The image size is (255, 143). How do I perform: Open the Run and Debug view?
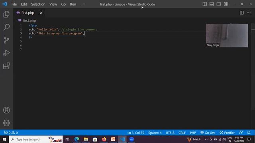click(x=6, y=53)
